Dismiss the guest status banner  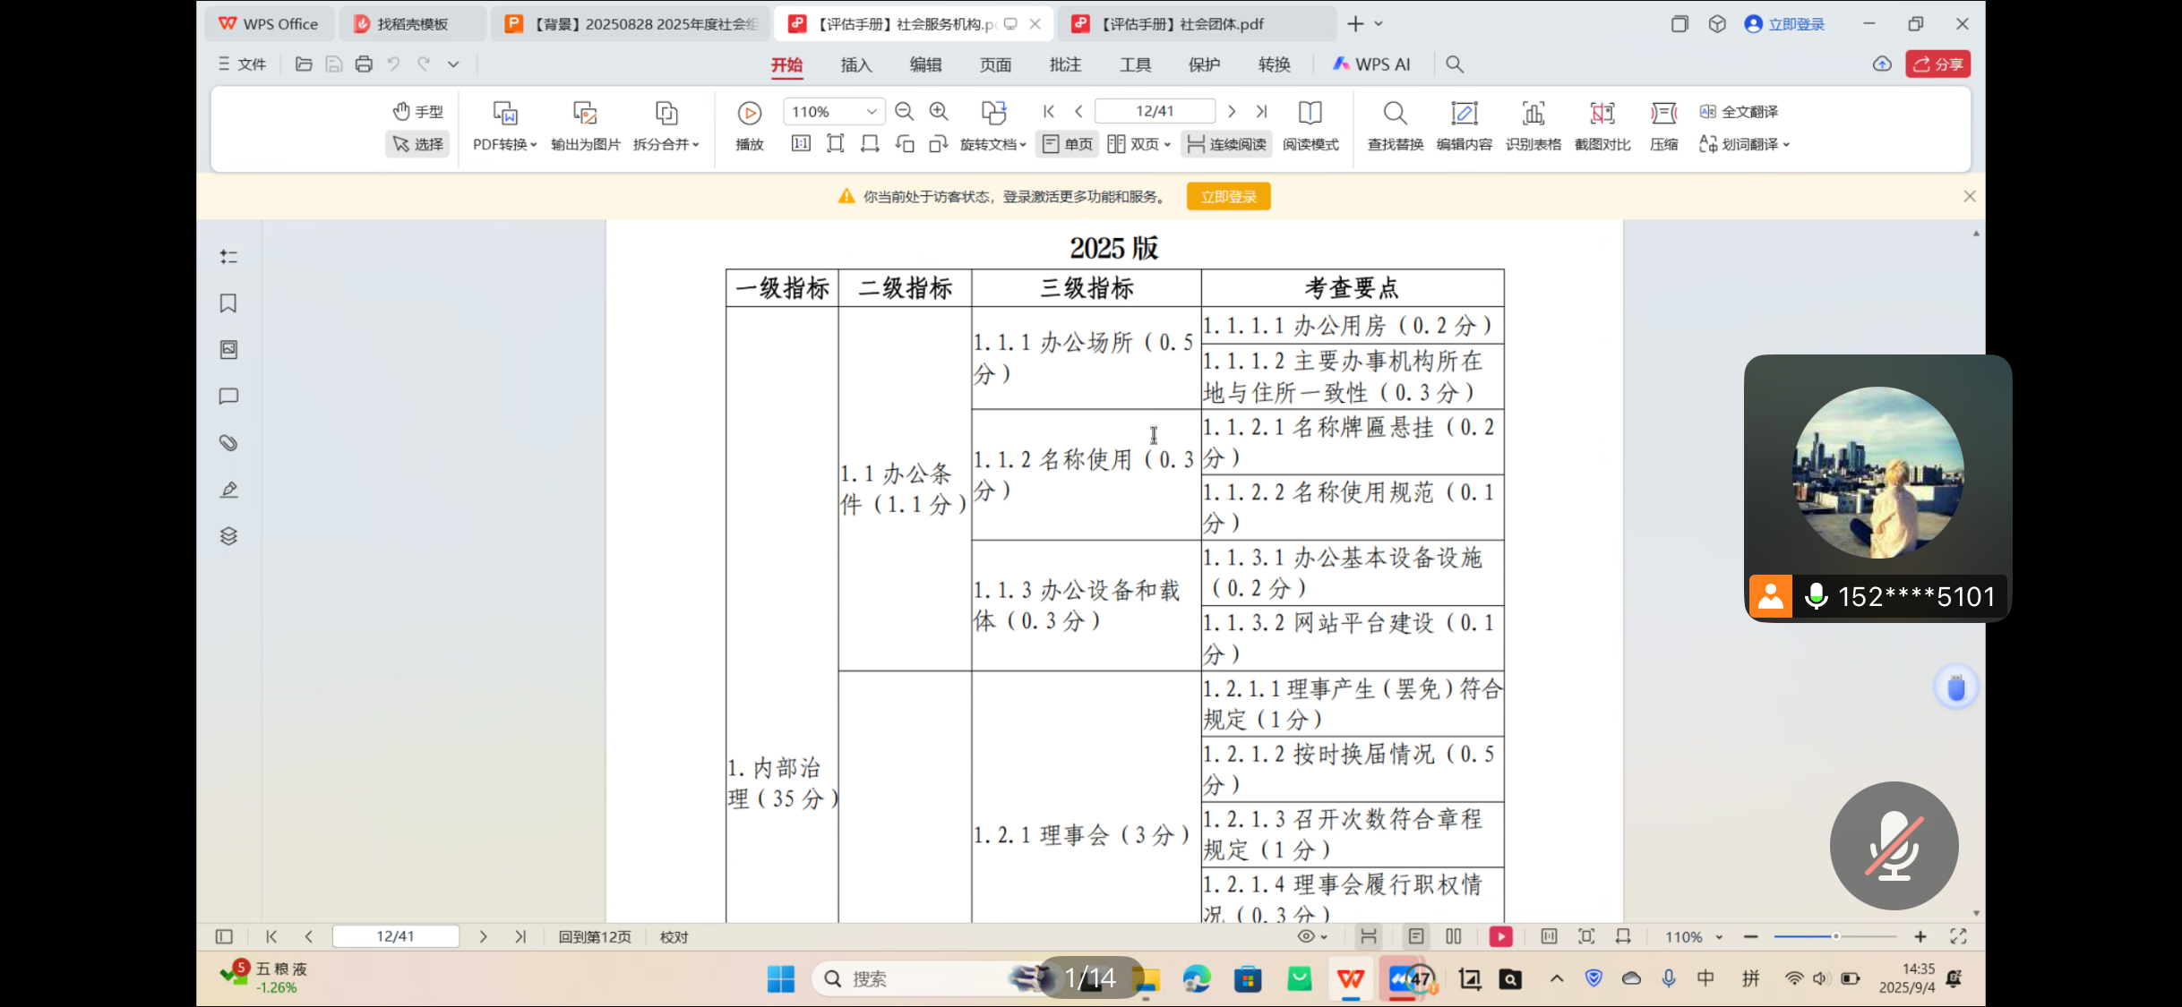[x=1969, y=196]
